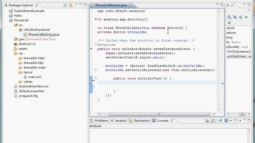Image resolution: width=255 pixels, height=143 pixels.
Task: Toggle Link with Editor in Package Explorer
Action: tap(71, 5)
